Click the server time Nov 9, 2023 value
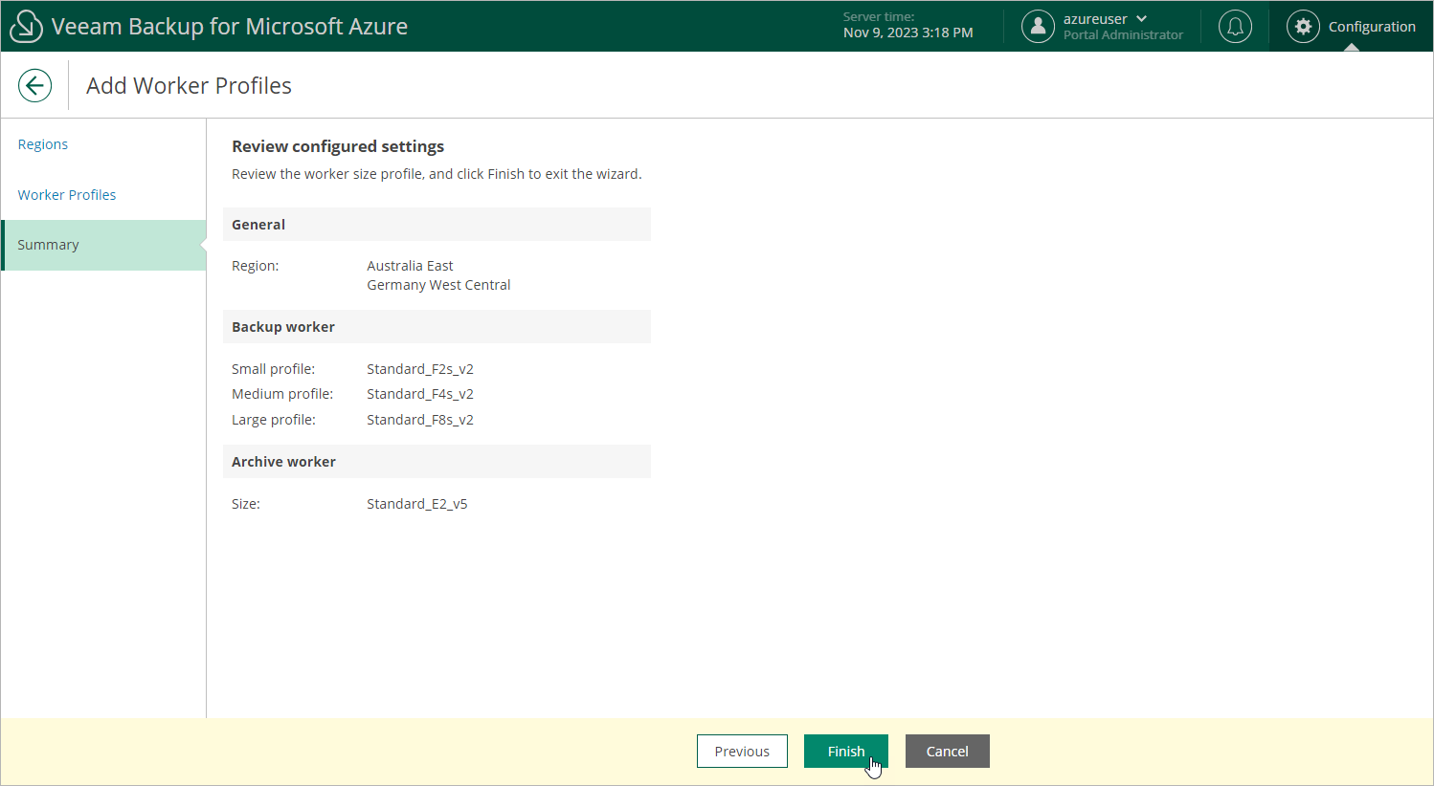Screen dimensions: 1434x786 coord(907,33)
